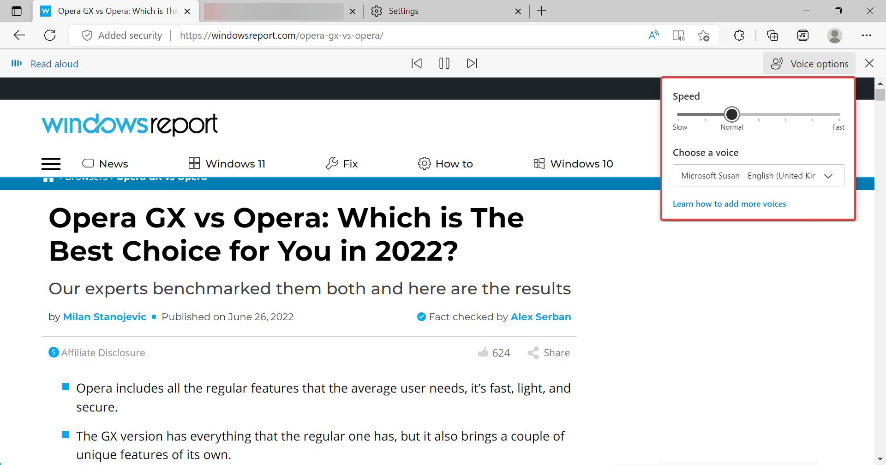This screenshot has height=465, width=886.
Task: Add this page to favorites
Action: tap(703, 36)
